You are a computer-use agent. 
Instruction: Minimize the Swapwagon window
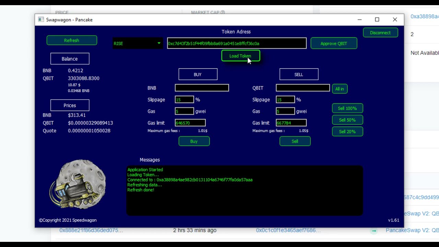(x=359, y=20)
